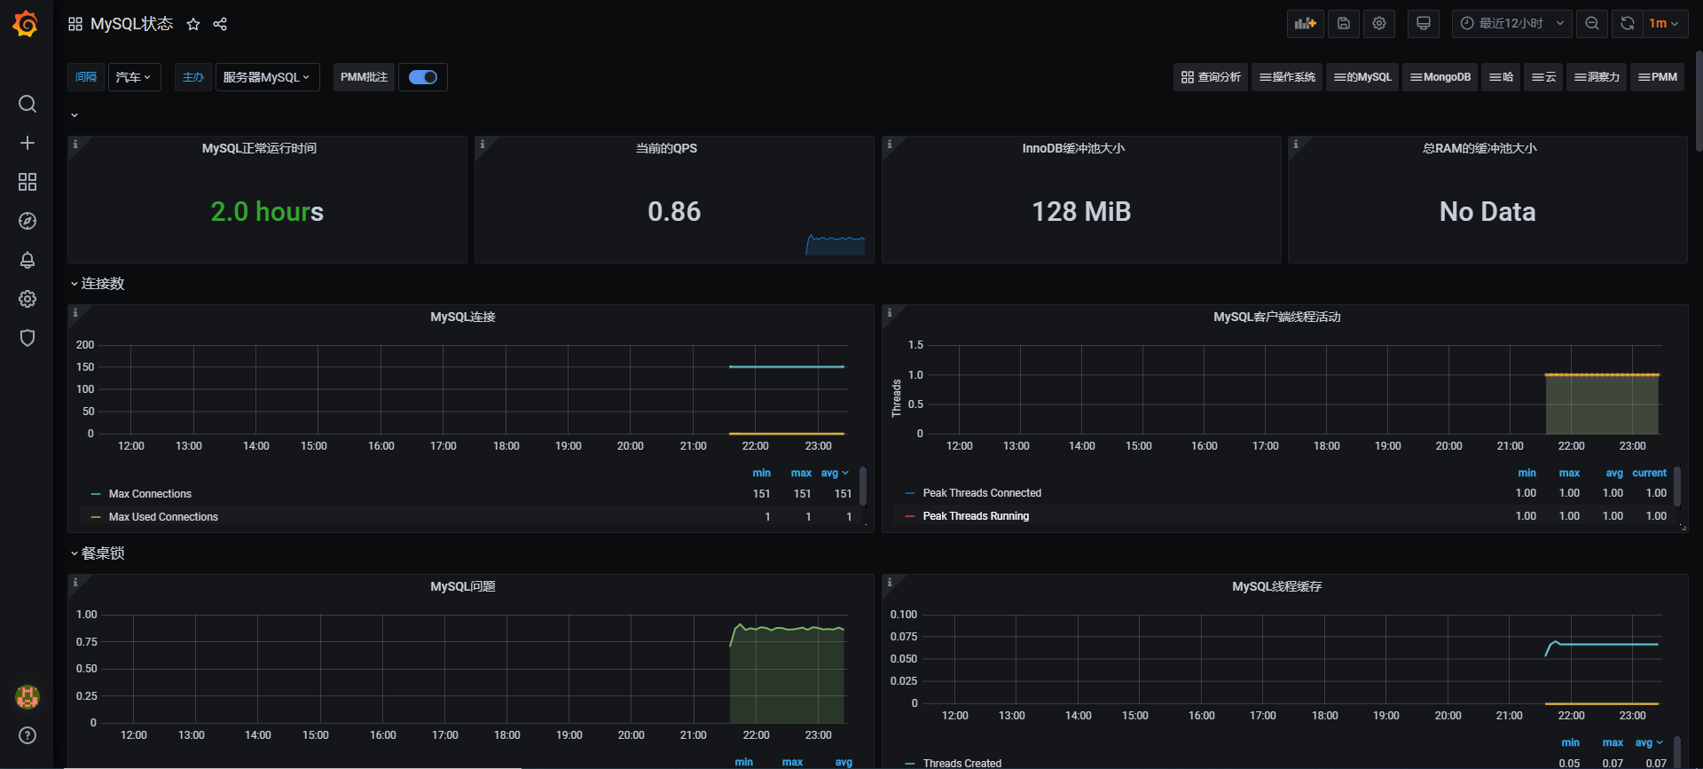Viewport: 1703px width, 769px height.
Task: Zoom out the time range
Action: pos(1592,24)
